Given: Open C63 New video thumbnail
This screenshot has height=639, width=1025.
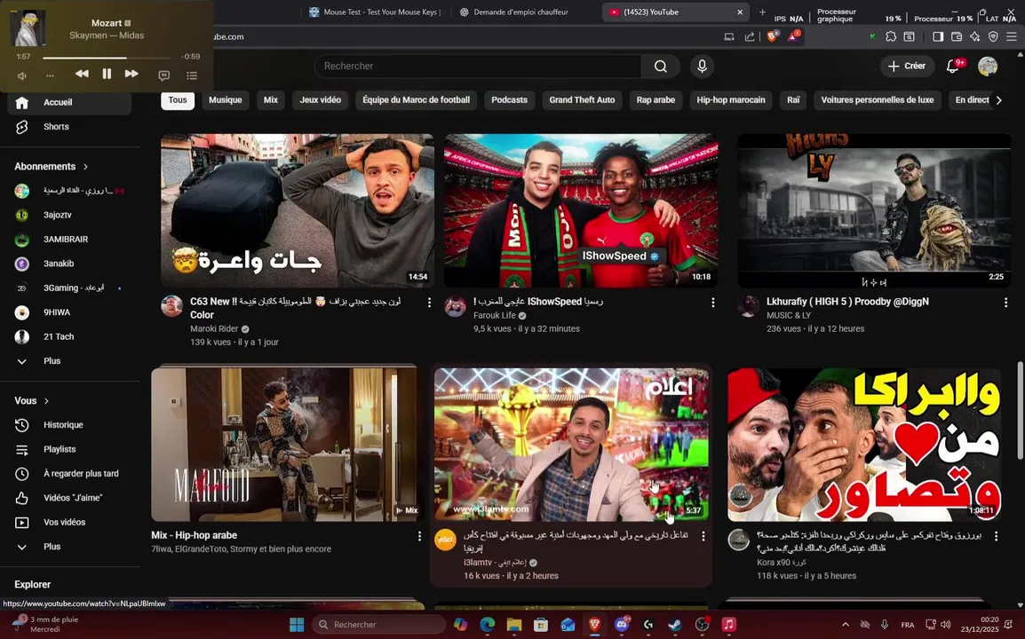Looking at the screenshot, I should pyautogui.click(x=298, y=210).
